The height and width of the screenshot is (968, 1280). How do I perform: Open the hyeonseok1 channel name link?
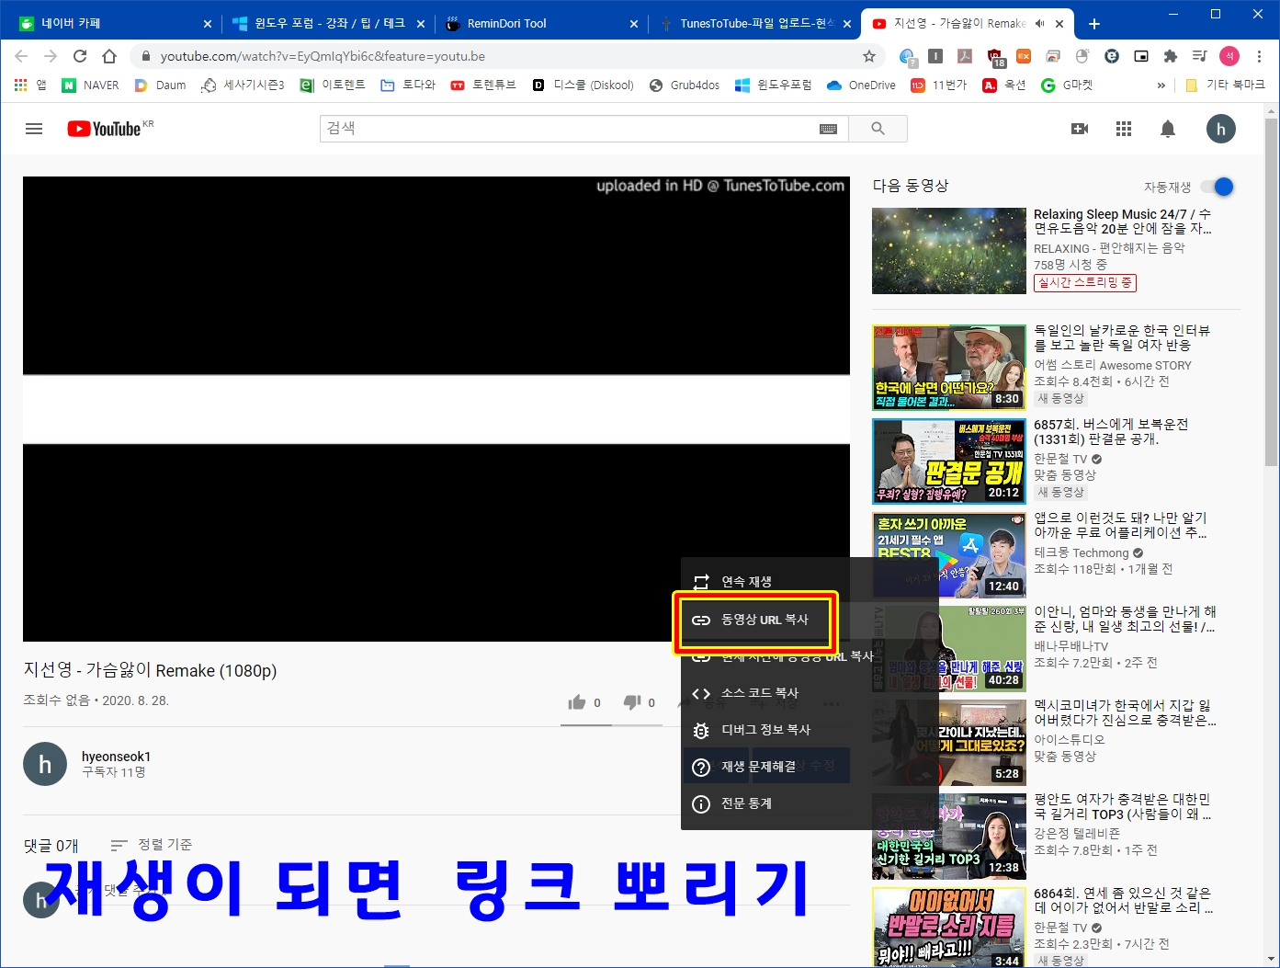116,757
